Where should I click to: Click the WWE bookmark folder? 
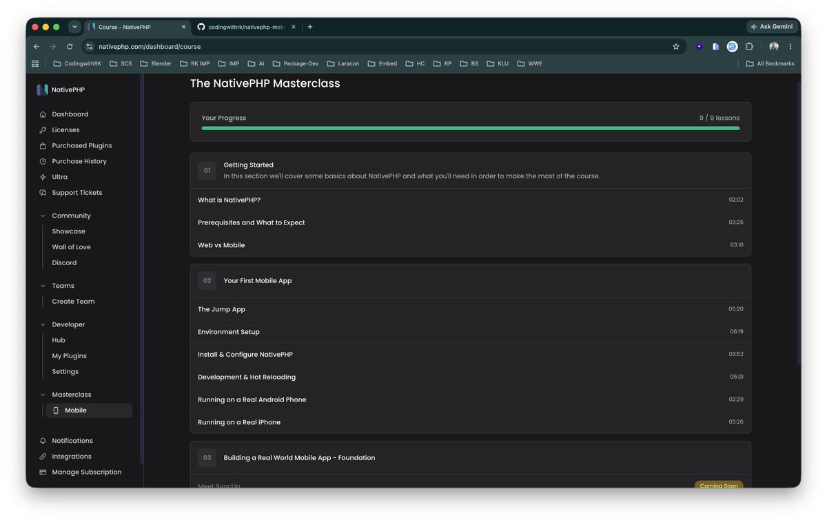coord(529,63)
